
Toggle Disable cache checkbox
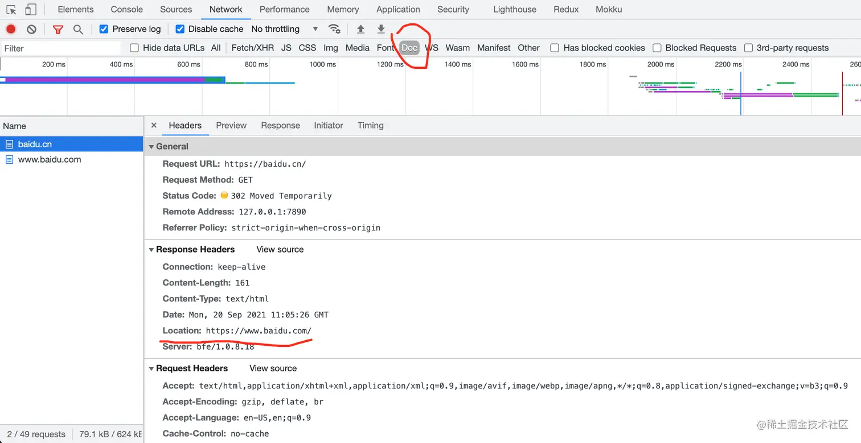[x=180, y=29]
